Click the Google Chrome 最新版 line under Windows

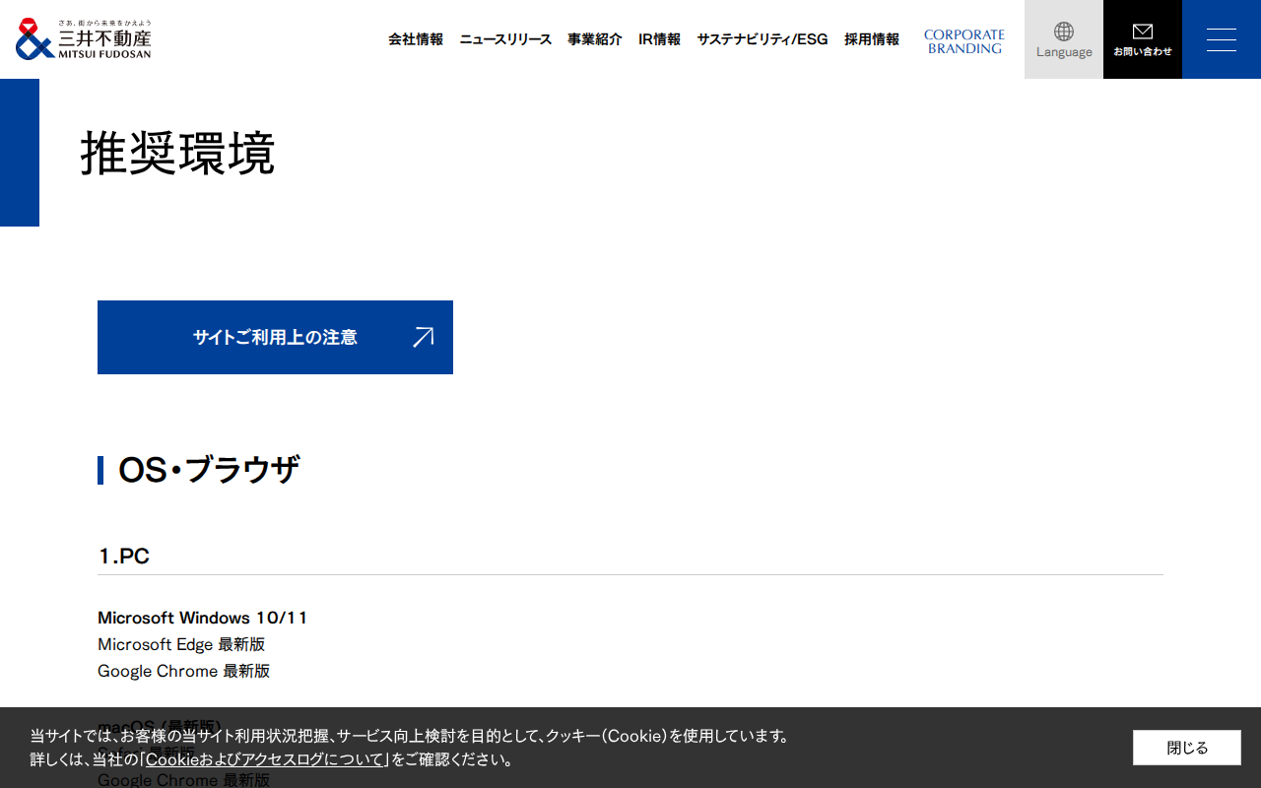click(184, 671)
